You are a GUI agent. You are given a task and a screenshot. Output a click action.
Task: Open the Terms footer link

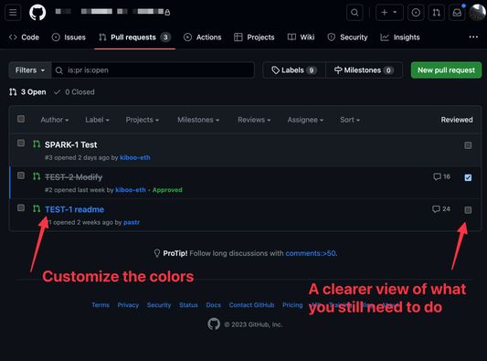[101, 305]
